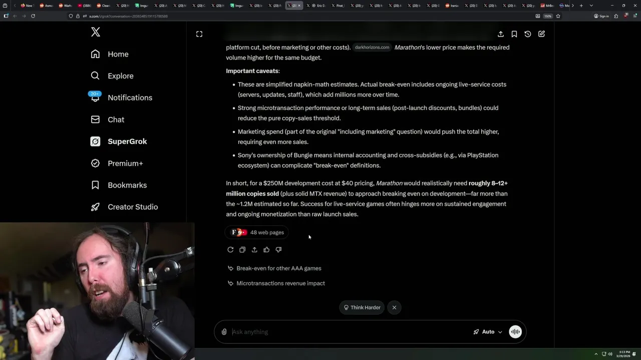
Task: Switch to the Pirat_ browser tab
Action: (338, 5)
